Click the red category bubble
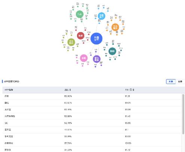The height and width of the screenshot is (152, 185). coord(81,35)
